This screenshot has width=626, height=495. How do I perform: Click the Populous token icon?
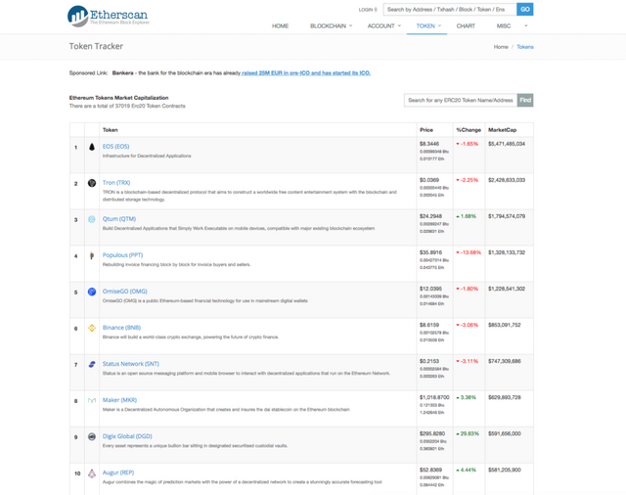[x=92, y=255]
